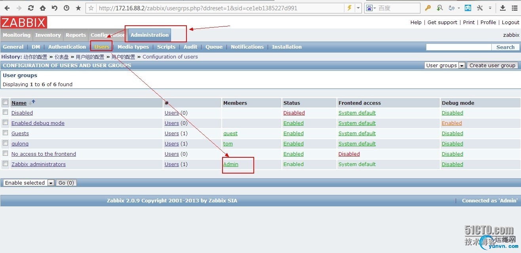Check the Guests group checkbox
Viewport: 521px width, 253px height.
[6, 133]
